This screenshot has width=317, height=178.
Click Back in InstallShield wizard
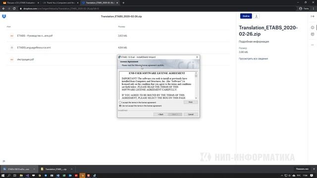click(160, 114)
